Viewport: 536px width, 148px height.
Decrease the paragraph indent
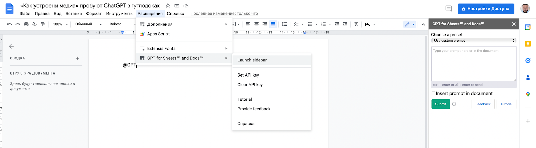pyautogui.click(x=337, y=24)
